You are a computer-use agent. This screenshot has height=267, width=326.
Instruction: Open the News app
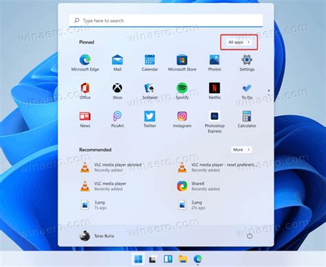coord(85,119)
